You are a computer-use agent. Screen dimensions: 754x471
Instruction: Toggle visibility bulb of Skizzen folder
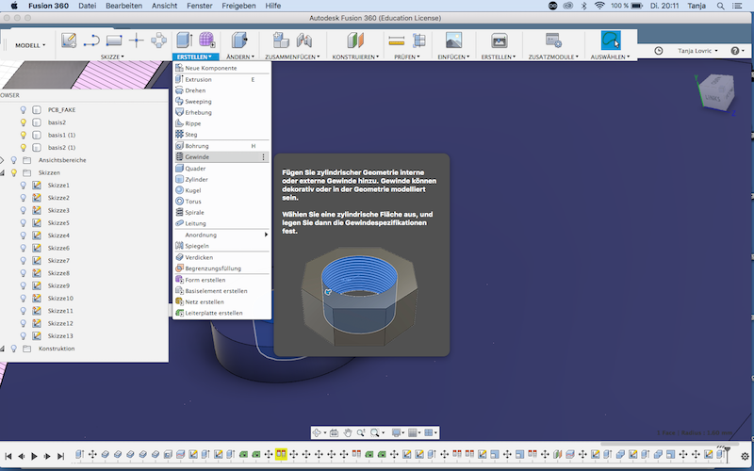tap(14, 172)
